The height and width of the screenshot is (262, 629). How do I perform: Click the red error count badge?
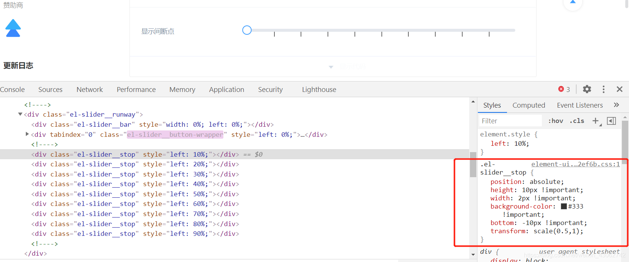(x=564, y=89)
